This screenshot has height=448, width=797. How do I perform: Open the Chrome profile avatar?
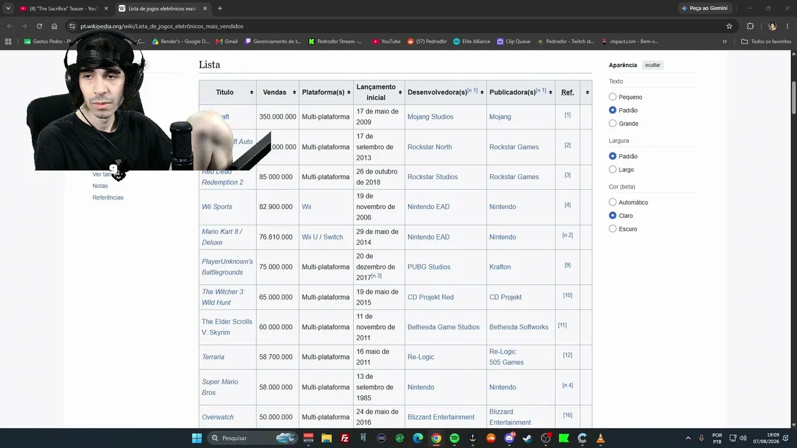click(772, 26)
